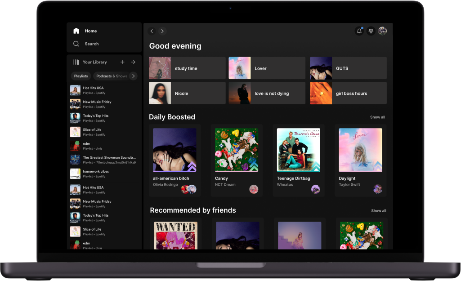Open the GUTS quick pick
Image resolution: width=461 pixels, height=281 pixels.
click(x=348, y=67)
